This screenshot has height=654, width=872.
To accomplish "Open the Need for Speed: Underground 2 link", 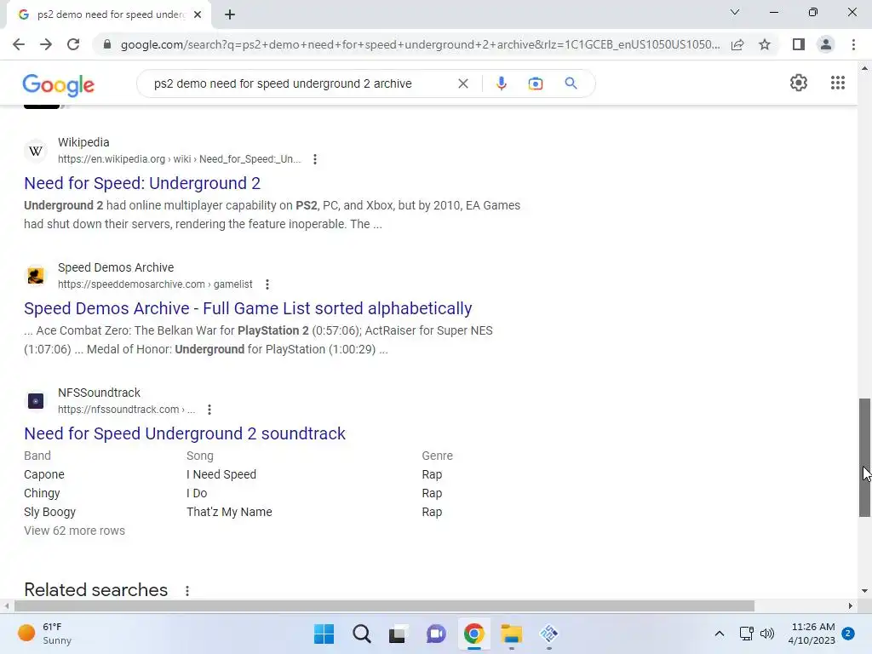I will point(142,183).
